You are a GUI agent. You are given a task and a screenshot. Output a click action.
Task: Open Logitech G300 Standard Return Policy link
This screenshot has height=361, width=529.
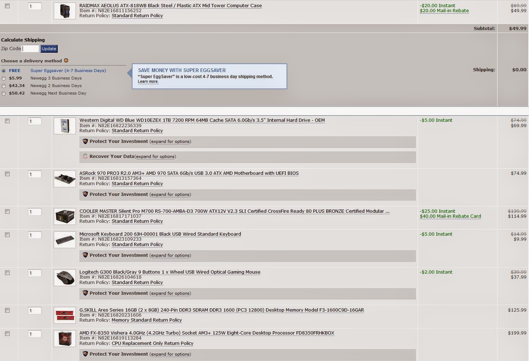[137, 283]
